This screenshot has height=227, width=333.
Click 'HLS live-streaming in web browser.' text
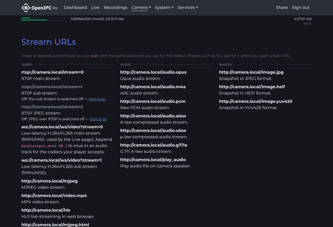[58, 216]
